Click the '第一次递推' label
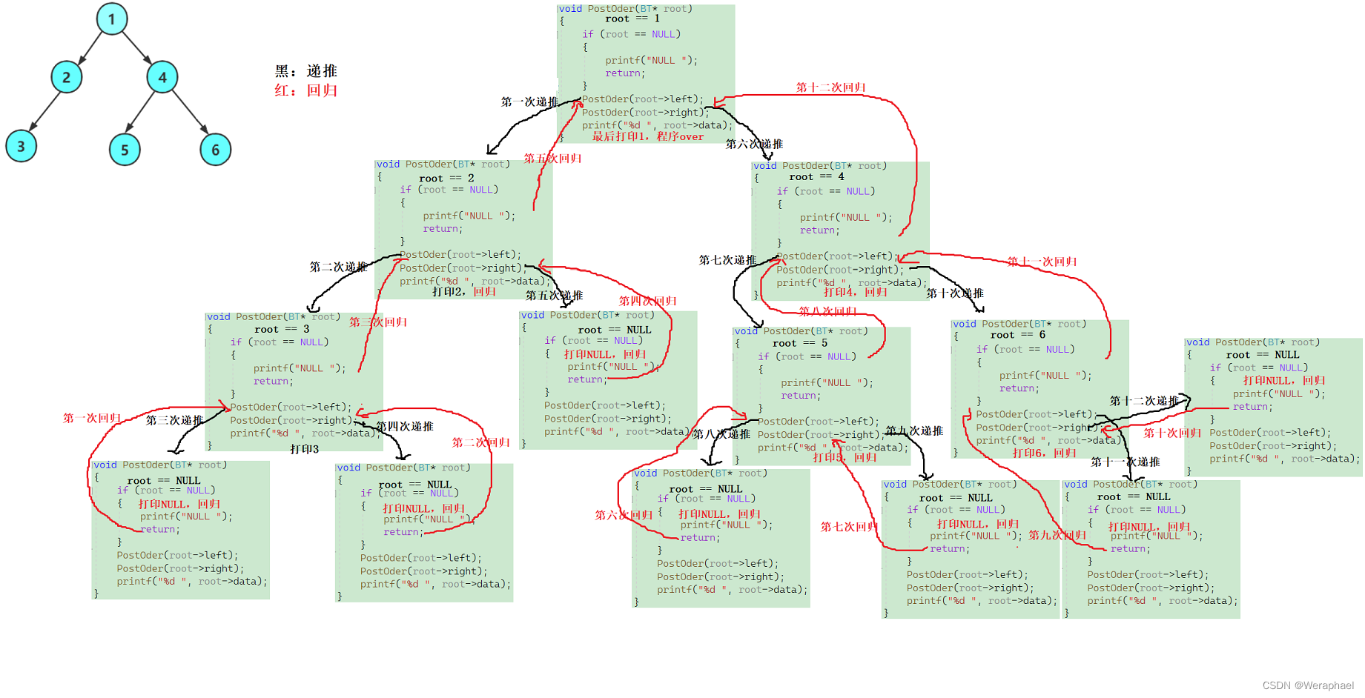The height and width of the screenshot is (698, 1365). [x=529, y=102]
